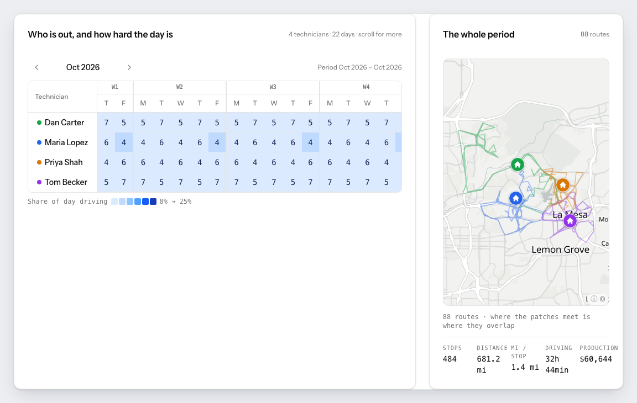
Task: Click the 681.2 mi distance value
Action: (x=488, y=364)
